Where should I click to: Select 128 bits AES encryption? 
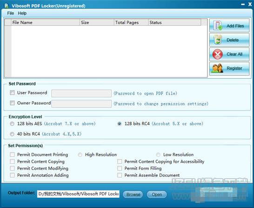click(x=12, y=124)
